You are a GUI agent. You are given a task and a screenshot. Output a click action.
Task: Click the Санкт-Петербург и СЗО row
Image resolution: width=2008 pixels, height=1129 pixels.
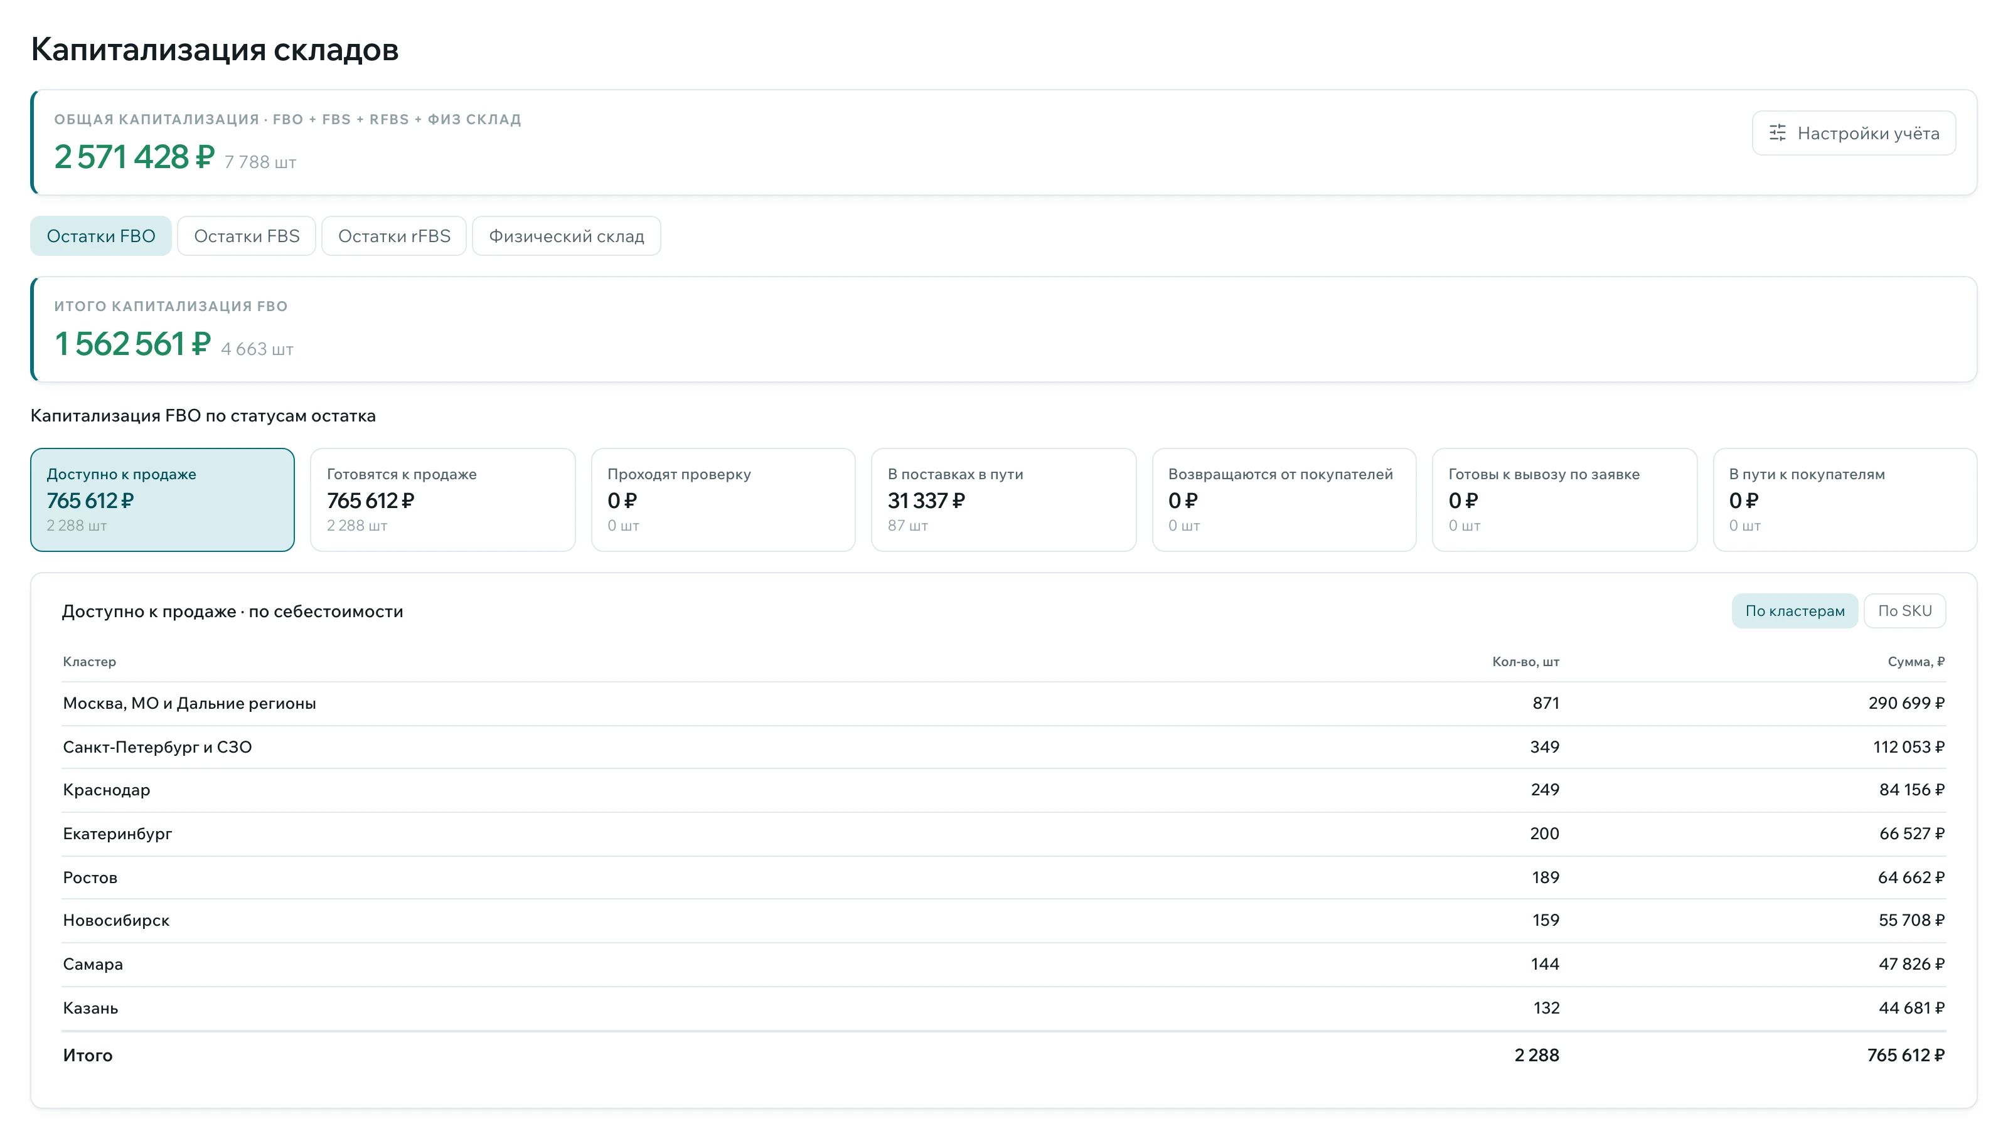[x=1003, y=747]
